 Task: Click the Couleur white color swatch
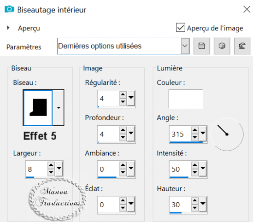(x=186, y=99)
